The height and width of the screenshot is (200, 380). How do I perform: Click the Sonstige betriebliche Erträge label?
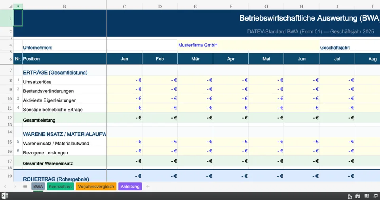(x=53, y=110)
